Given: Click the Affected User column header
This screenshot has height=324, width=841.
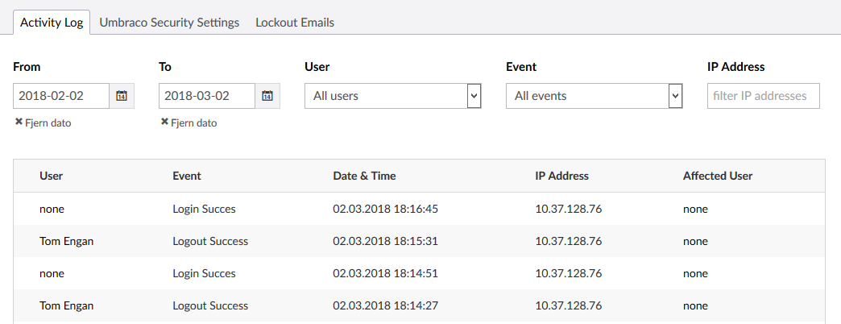Looking at the screenshot, I should [717, 176].
